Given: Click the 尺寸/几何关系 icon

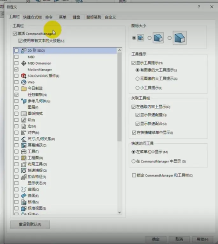Looking at the screenshot, I should [x=24, y=139].
